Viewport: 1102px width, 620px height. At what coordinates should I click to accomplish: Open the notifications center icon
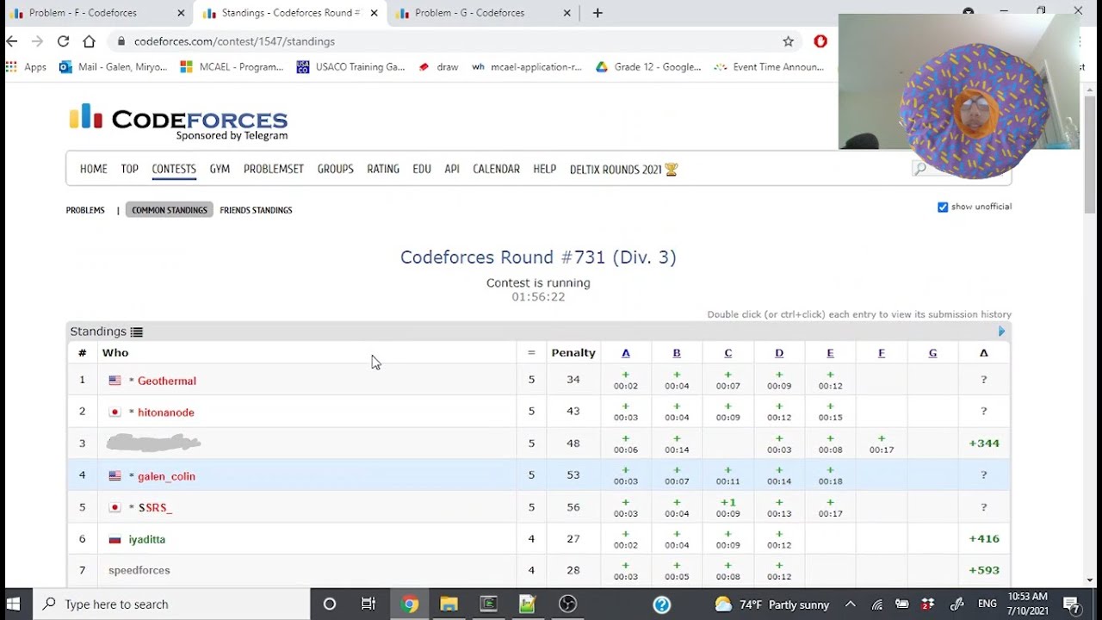click(1072, 604)
